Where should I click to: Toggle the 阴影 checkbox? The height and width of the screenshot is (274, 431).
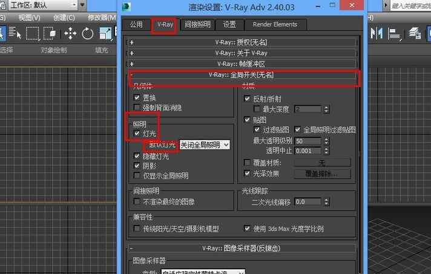[137, 166]
